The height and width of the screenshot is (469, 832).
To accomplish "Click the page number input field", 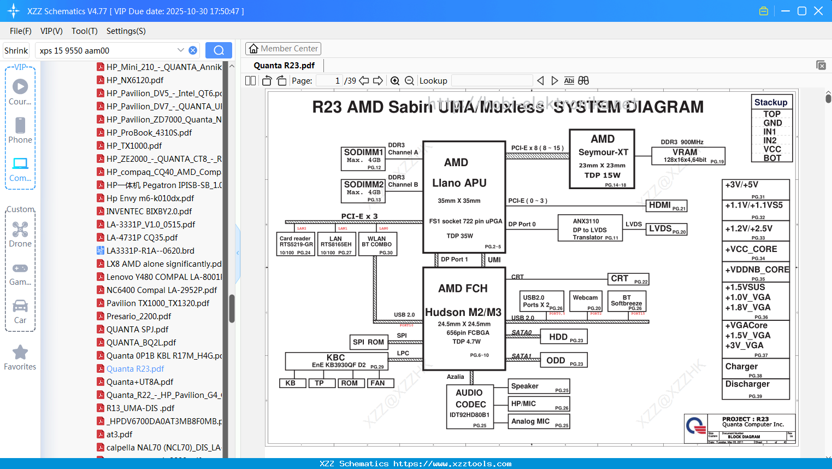I will pos(329,81).
